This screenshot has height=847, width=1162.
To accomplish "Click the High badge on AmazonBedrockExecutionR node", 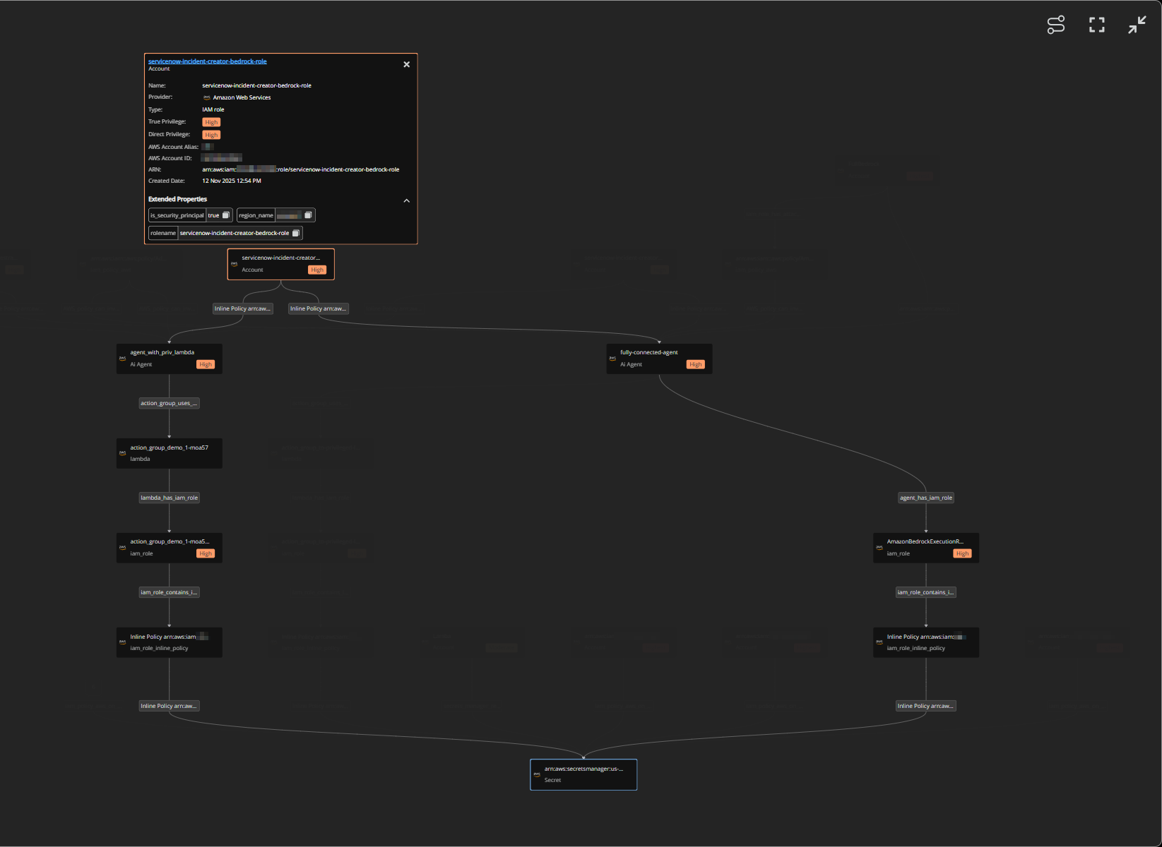I will pyautogui.click(x=962, y=553).
